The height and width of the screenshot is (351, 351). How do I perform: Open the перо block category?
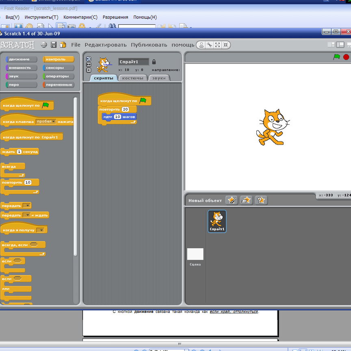(x=21, y=85)
